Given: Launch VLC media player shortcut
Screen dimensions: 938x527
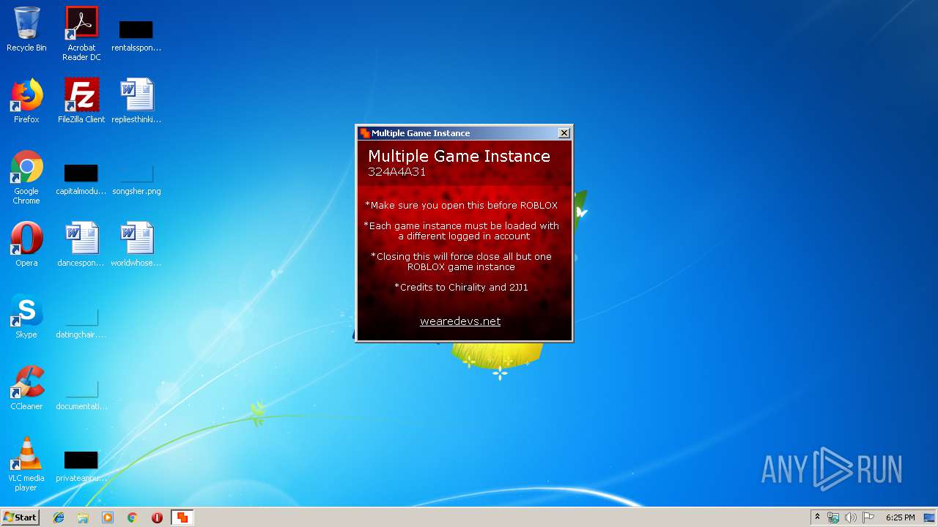Looking at the screenshot, I should pyautogui.click(x=26, y=464).
